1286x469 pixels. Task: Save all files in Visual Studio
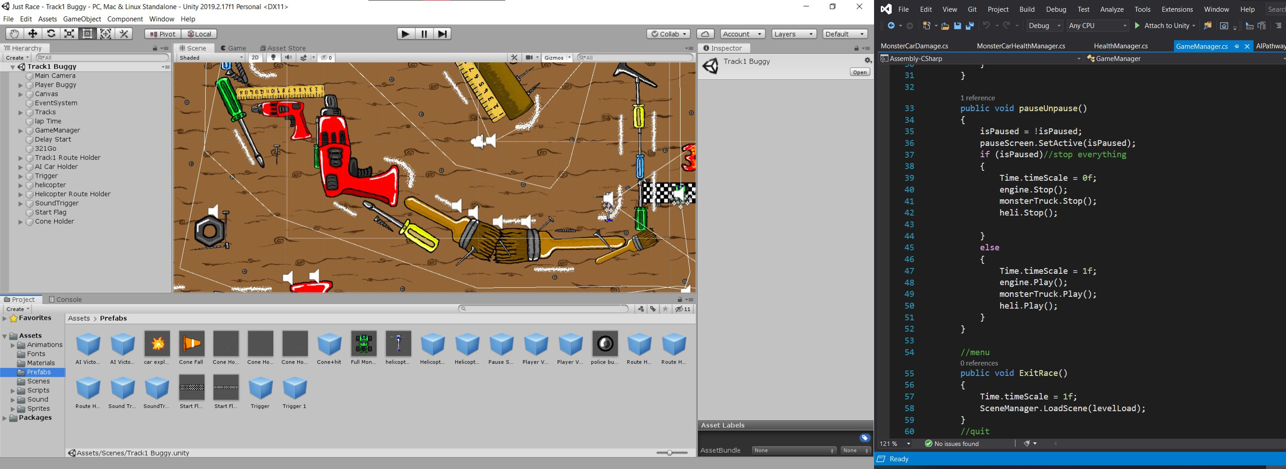tap(969, 25)
